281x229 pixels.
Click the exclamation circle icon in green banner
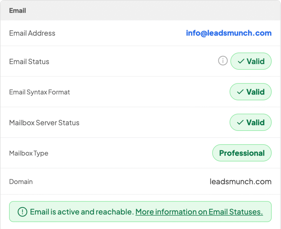click(22, 212)
